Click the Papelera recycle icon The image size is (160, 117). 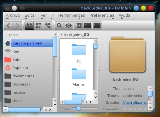point(8,68)
